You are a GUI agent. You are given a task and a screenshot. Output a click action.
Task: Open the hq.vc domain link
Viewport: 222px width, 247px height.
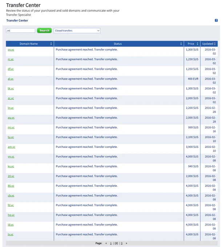click(11, 215)
